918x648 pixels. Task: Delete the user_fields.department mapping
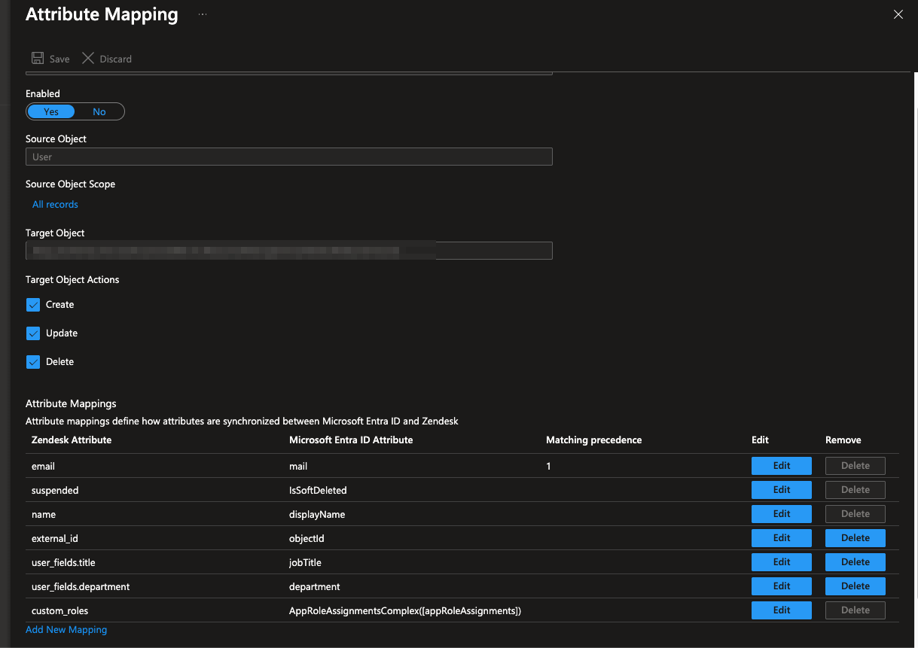point(855,586)
